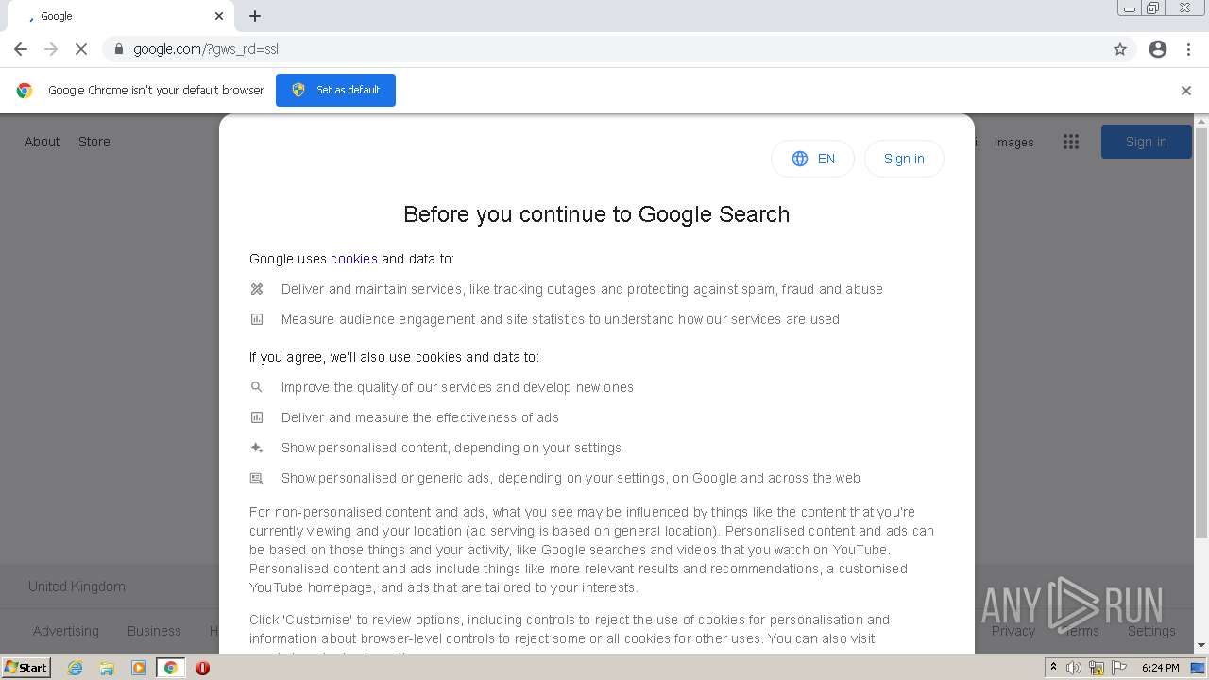
Task: Expand the EN language selector
Action: click(812, 159)
